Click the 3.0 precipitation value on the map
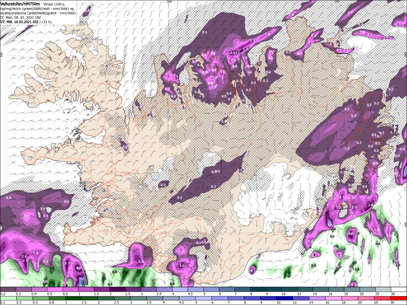The image size is (407, 305). tap(182, 265)
